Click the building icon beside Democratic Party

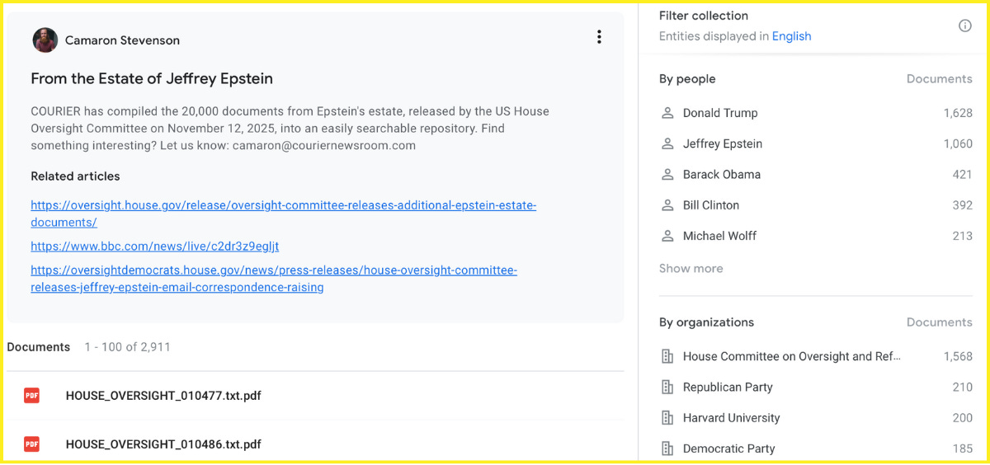click(667, 449)
